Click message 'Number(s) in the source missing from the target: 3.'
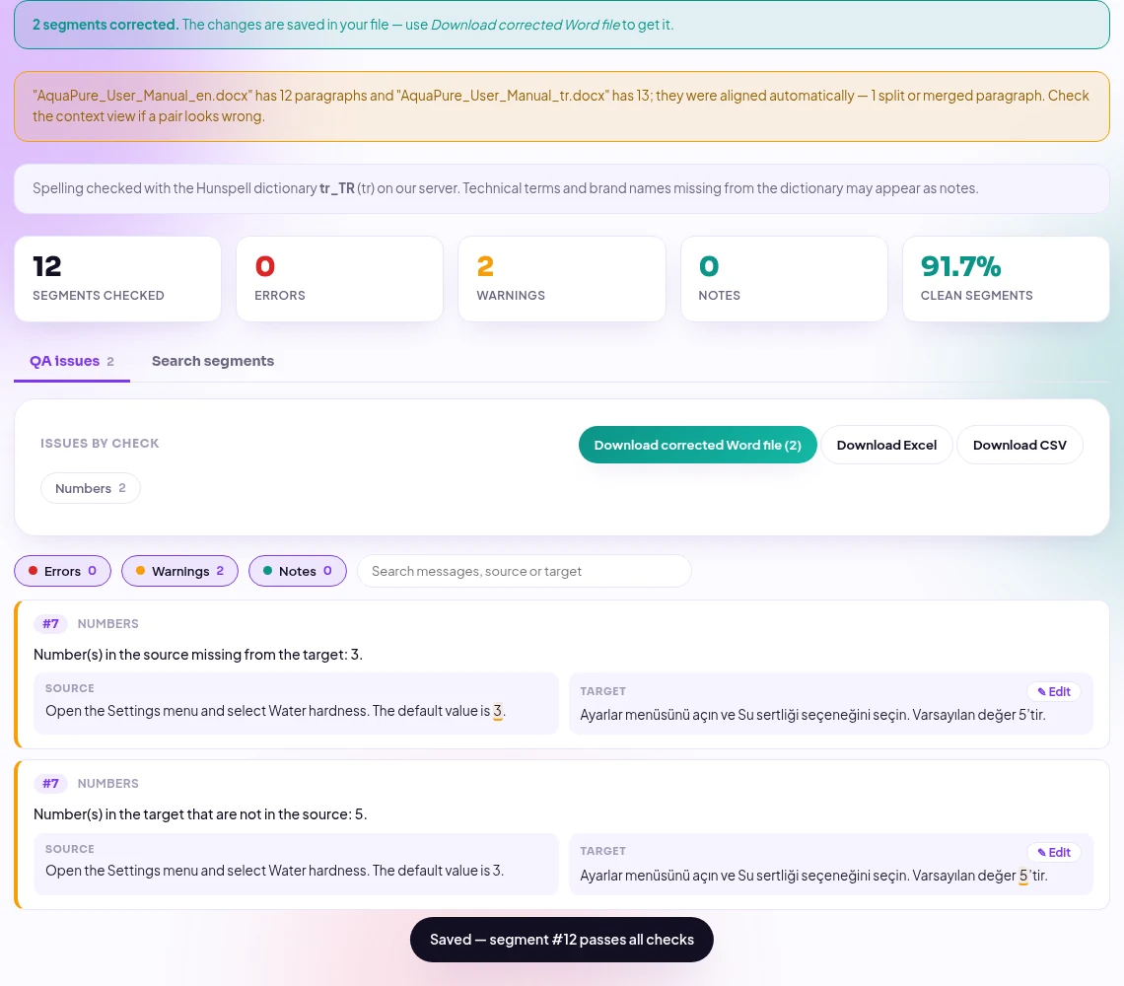Image resolution: width=1124 pixels, height=986 pixels. [x=198, y=654]
